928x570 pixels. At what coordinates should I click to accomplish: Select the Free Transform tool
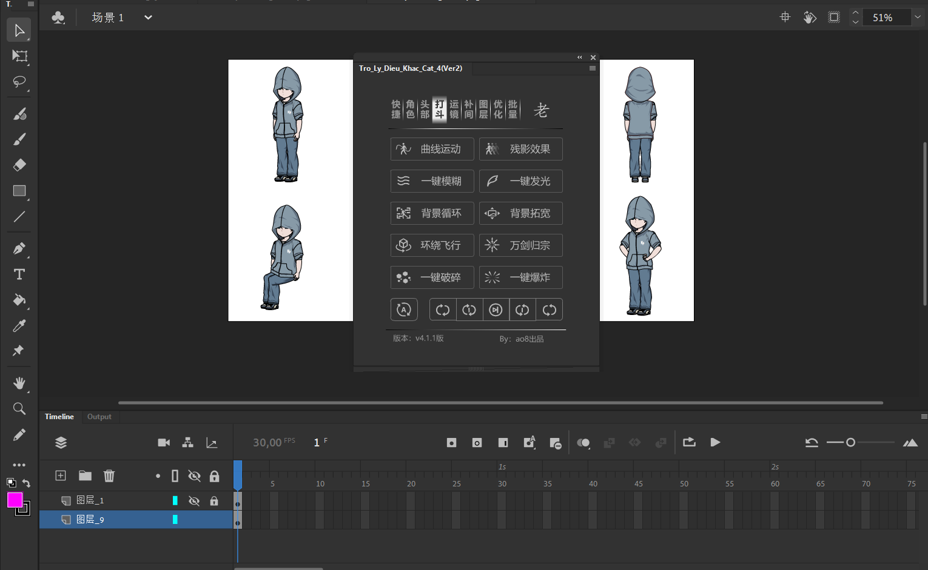(19, 56)
